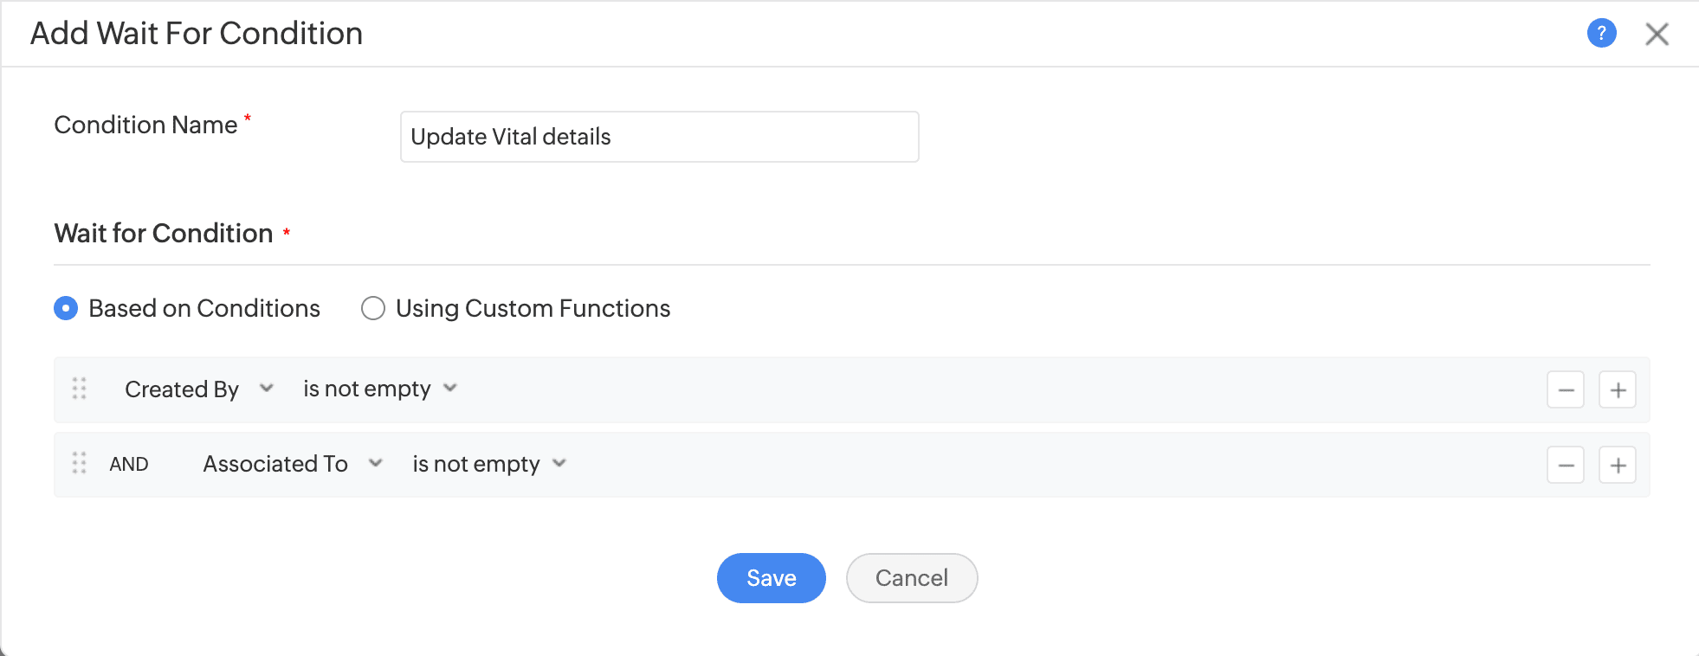Add a condition after Created By row
Screen dimensions: 1699x656
click(x=1617, y=389)
